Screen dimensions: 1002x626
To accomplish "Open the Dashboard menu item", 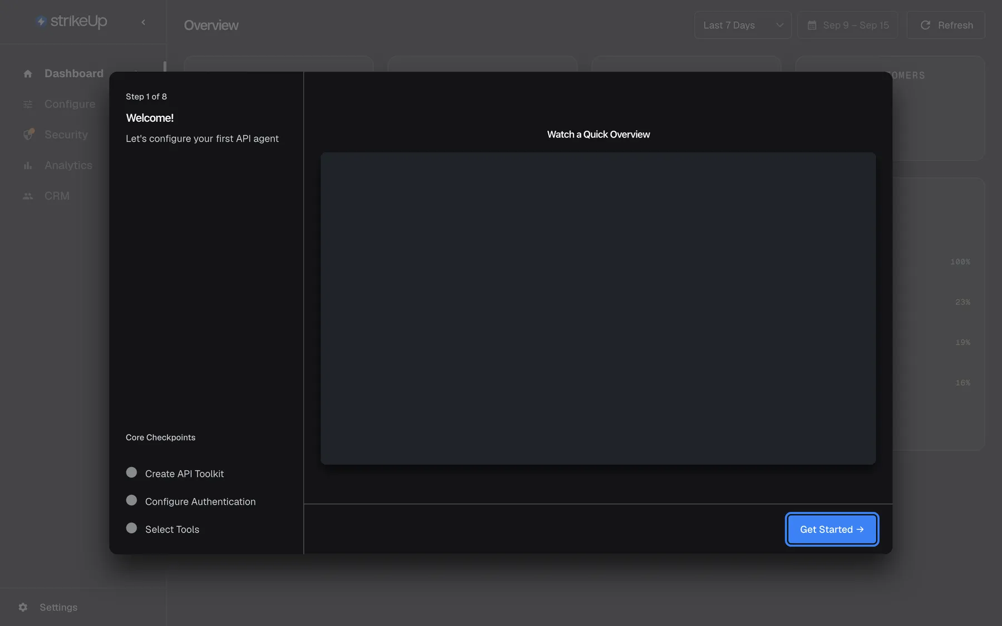I will point(74,73).
